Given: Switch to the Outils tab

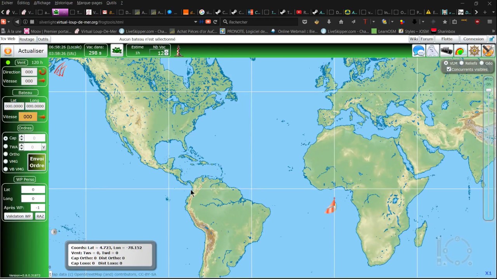Looking at the screenshot, I should point(43,39).
